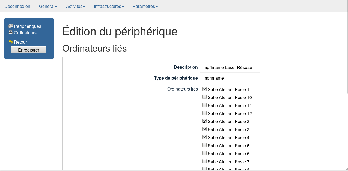Uncheck Salle Atelier : Poste 4
Viewport: 348px width, 171px height.
point(204,137)
